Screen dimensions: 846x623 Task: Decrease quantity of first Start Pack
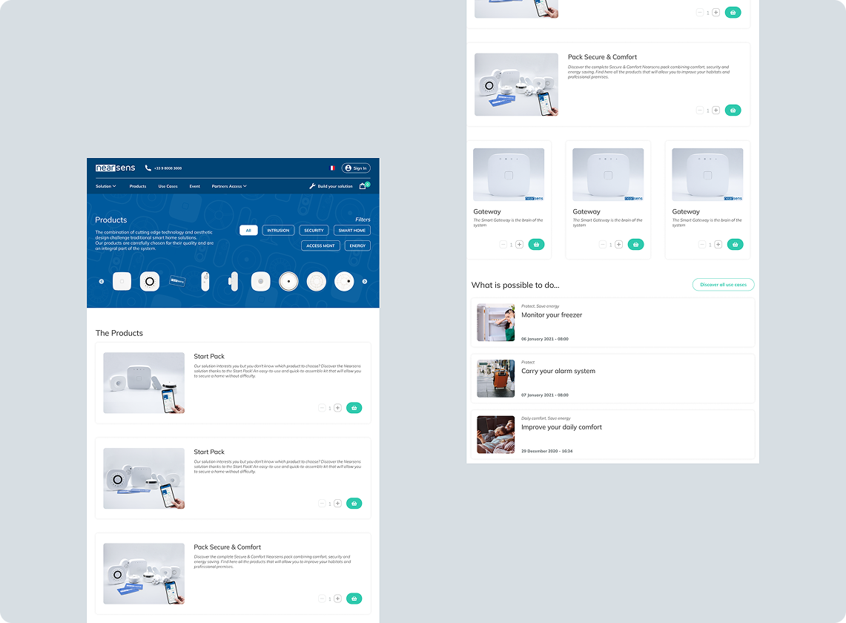[322, 408]
